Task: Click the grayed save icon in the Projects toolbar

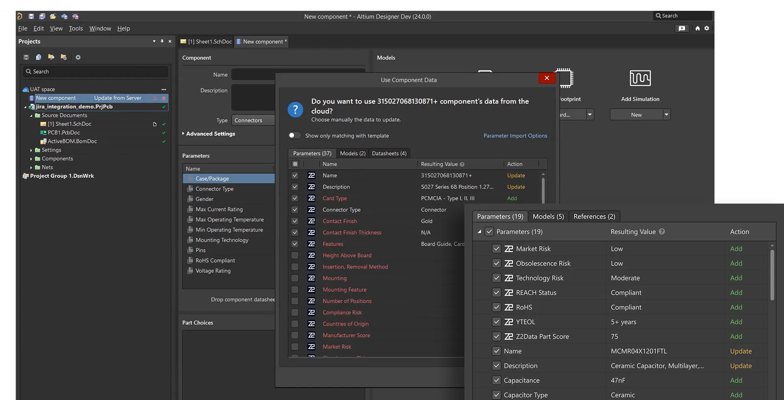Action: coord(26,57)
